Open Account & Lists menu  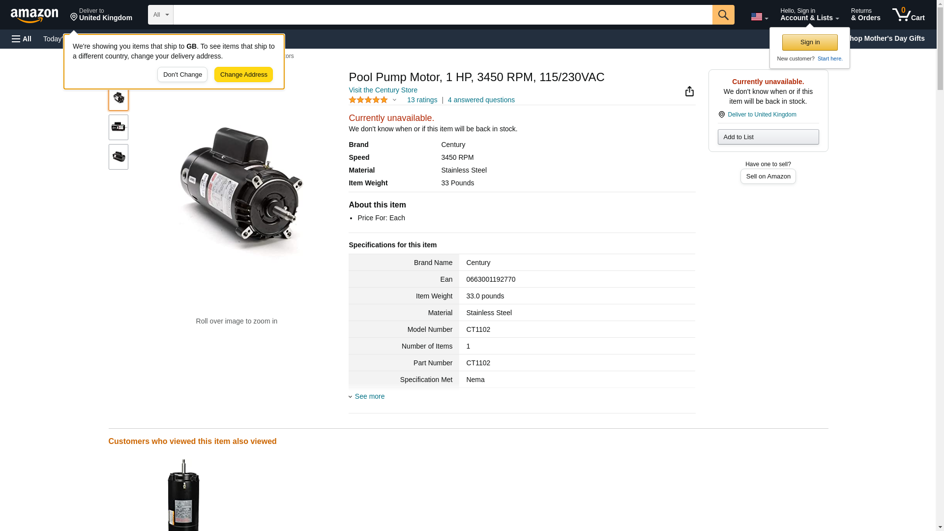809,15
